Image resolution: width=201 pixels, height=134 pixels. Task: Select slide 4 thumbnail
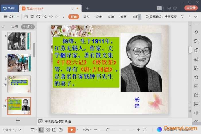(19, 41)
